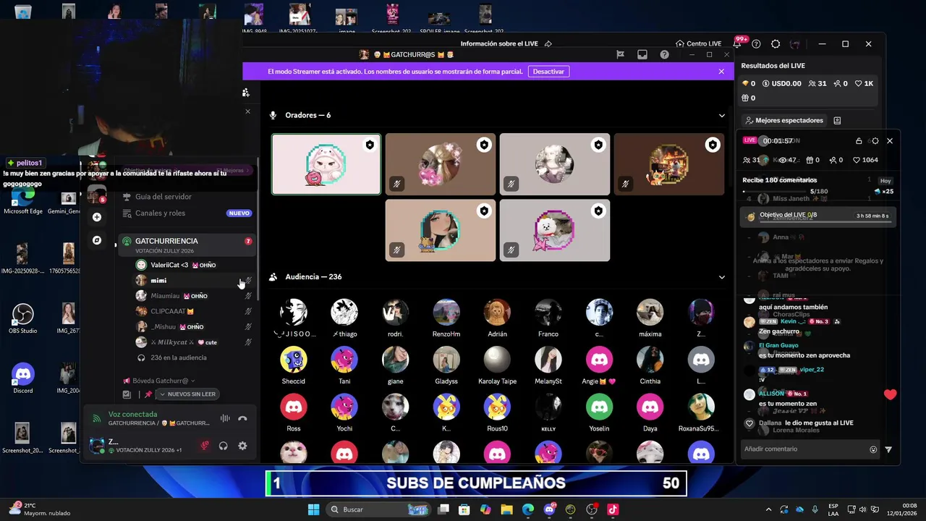Open LIVE Studio help icon

pyautogui.click(x=756, y=44)
